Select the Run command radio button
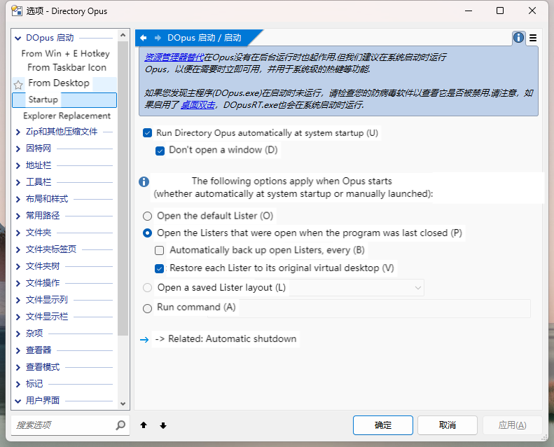 (147, 308)
